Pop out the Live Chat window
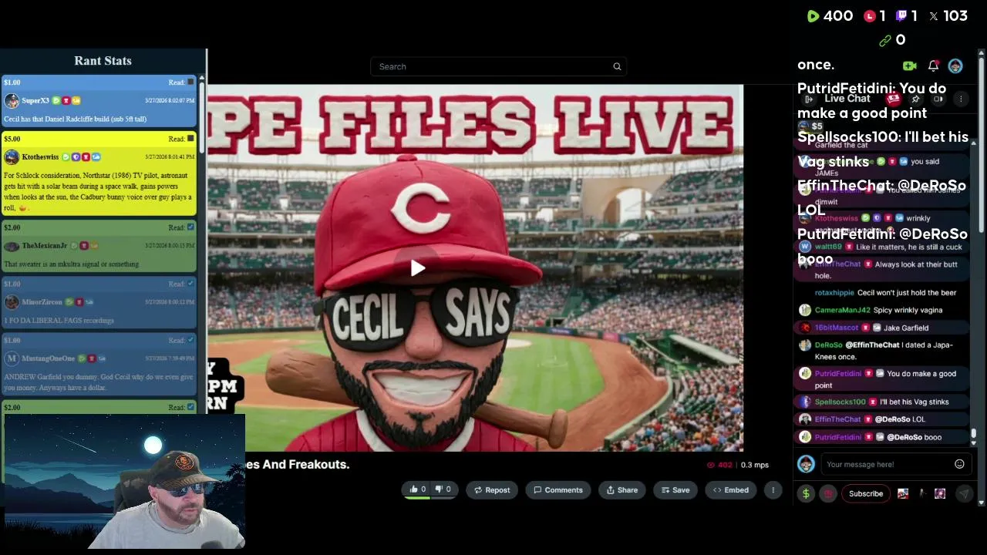This screenshot has height=555, width=987. tap(938, 99)
